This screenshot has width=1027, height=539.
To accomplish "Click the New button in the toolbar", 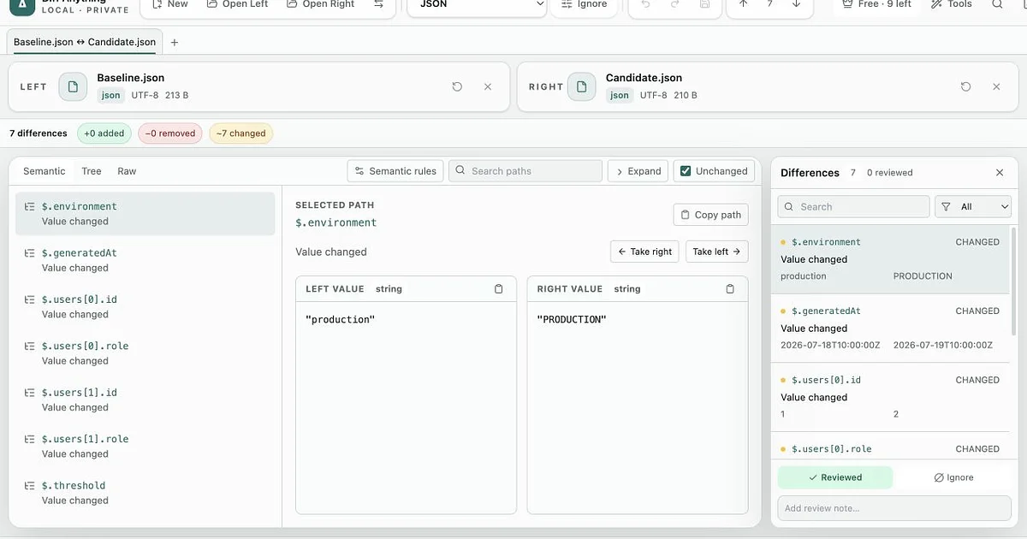I will 169,4.
